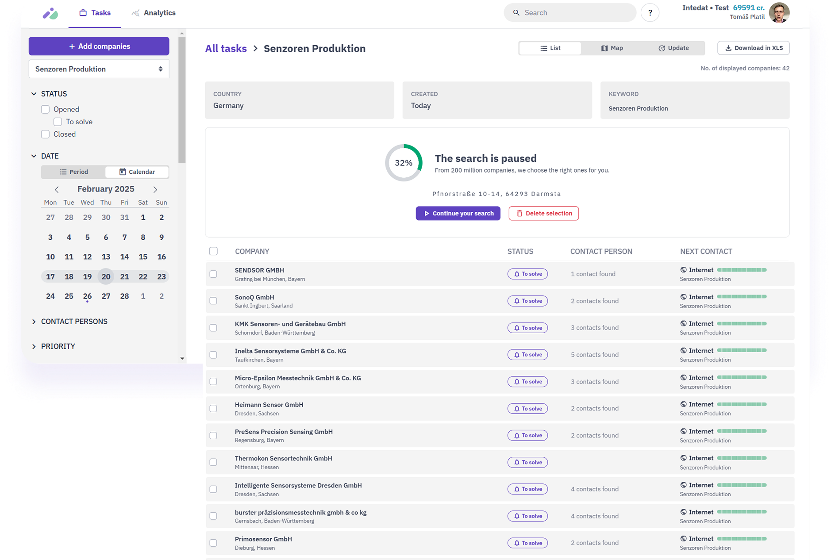Open the help question mark icon
Viewport: 831px width, 560px height.
coord(650,13)
